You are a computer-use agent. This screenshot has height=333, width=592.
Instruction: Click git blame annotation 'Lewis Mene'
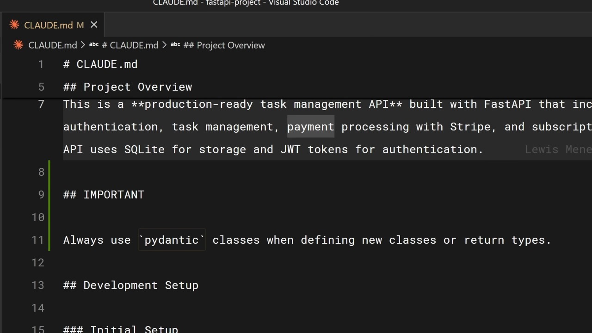(558, 149)
